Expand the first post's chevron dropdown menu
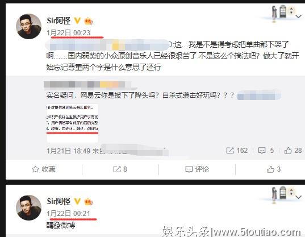The height and width of the screenshot is (237, 305). point(298,16)
